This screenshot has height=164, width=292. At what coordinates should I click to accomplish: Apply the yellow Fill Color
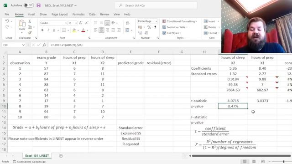pos(74,30)
